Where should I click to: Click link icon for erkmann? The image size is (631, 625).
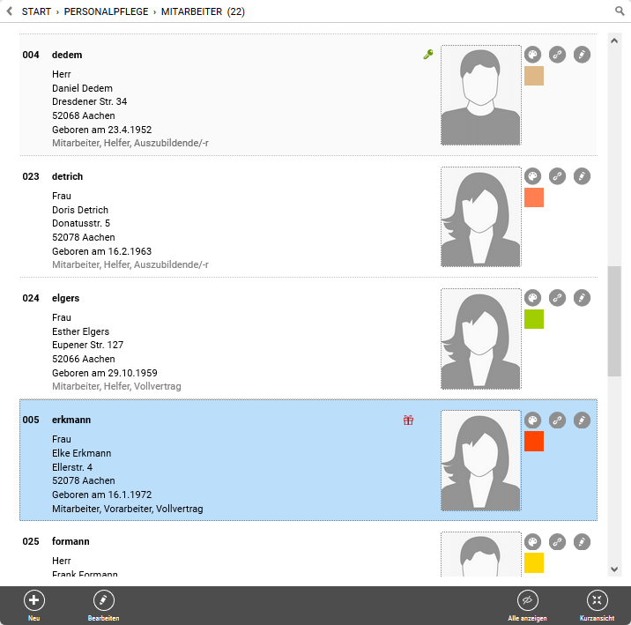557,420
